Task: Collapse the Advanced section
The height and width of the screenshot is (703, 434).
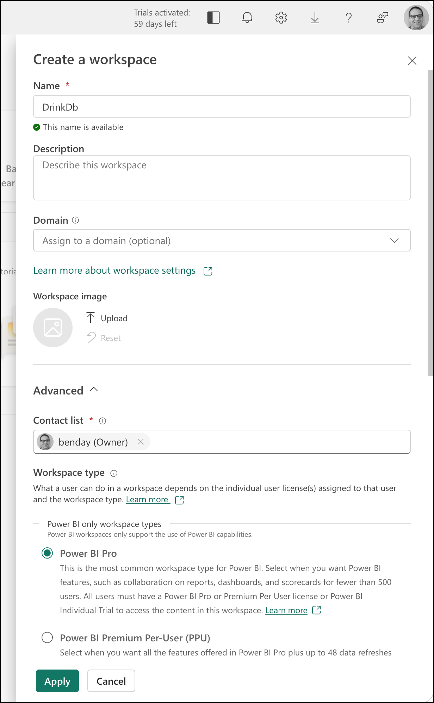Action: [x=66, y=390]
